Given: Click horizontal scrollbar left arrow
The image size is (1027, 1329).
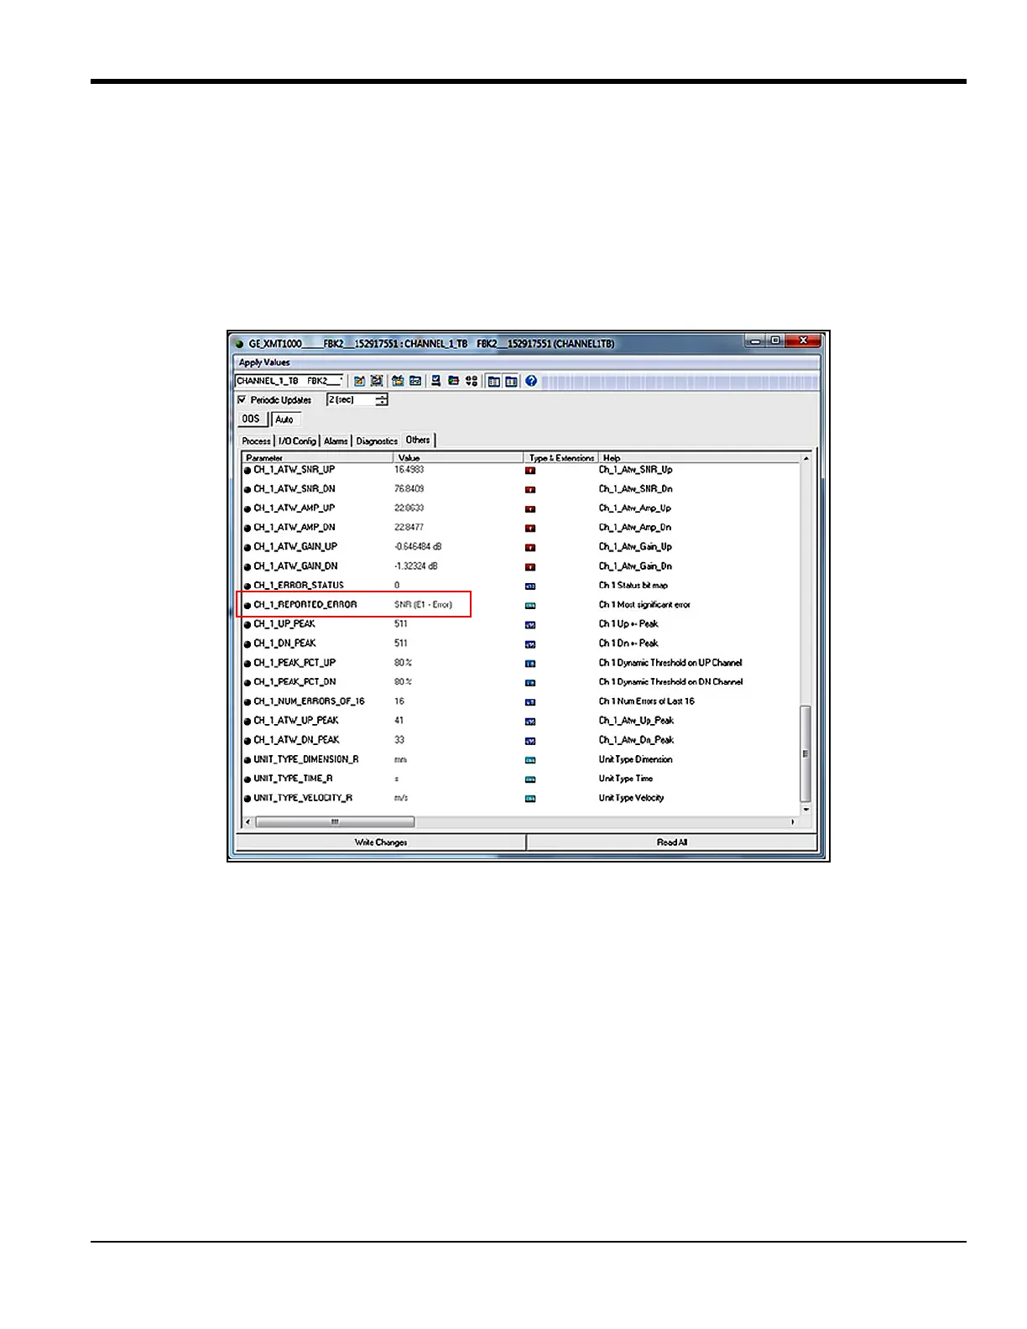Looking at the screenshot, I should pos(248,822).
